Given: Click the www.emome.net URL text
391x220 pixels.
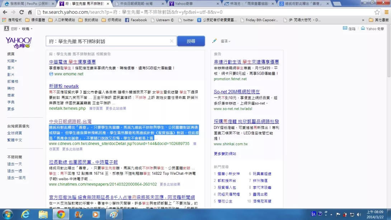Looking at the screenshot, I should pyautogui.click(x=69, y=74).
